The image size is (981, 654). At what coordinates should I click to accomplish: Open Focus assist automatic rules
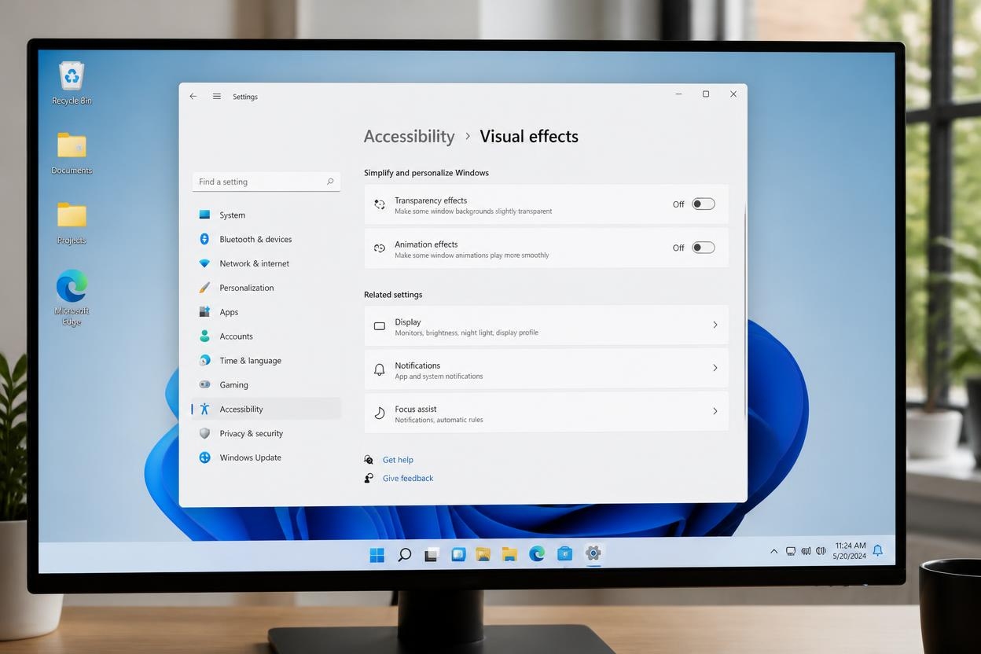546,412
